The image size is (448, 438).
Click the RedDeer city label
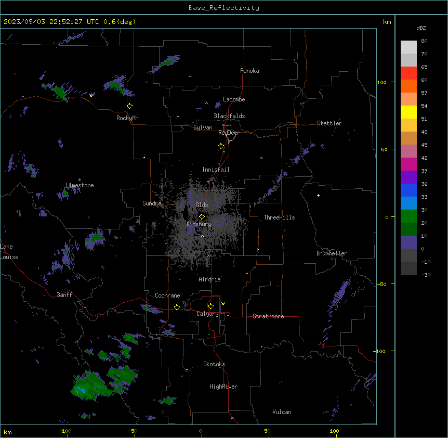coord(229,133)
